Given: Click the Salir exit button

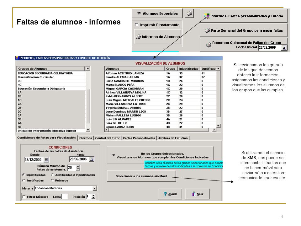Looking at the screenshot, I should [197, 194].
